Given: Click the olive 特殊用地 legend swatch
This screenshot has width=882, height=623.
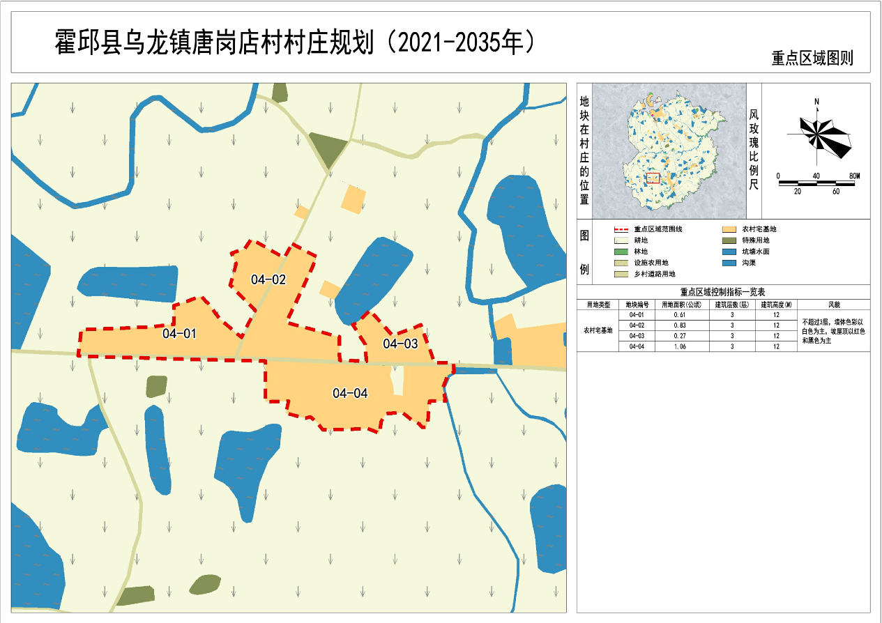Looking at the screenshot, I should click(x=729, y=240).
